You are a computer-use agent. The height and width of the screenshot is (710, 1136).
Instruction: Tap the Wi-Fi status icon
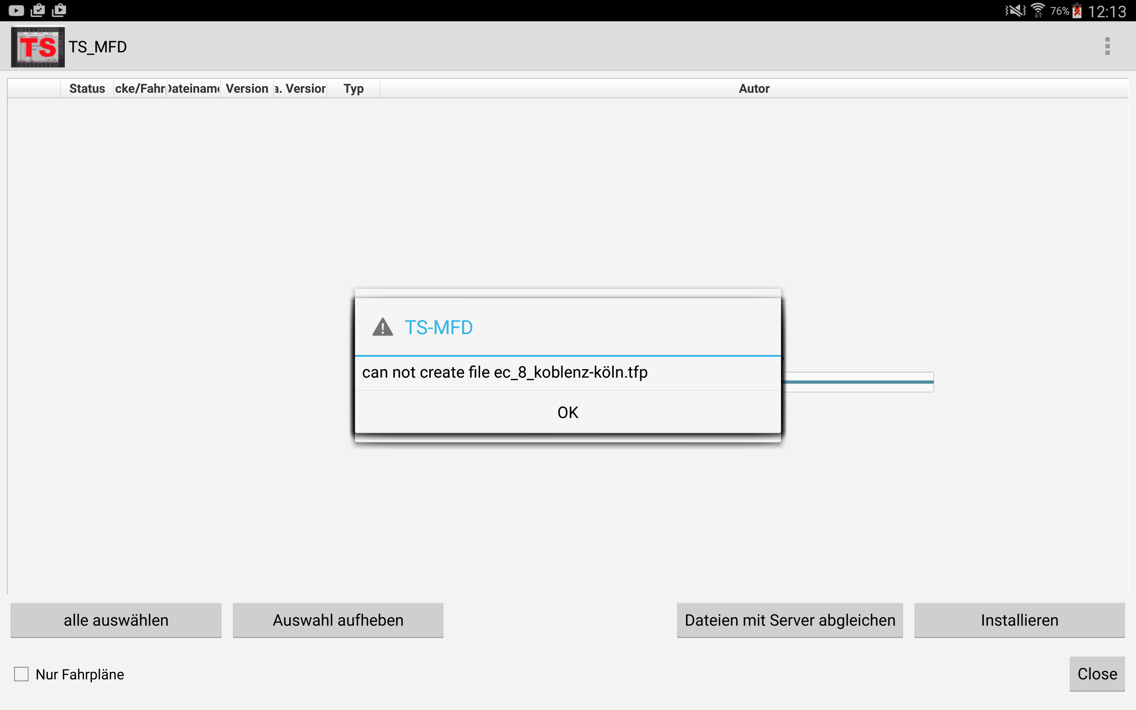pos(1038,10)
